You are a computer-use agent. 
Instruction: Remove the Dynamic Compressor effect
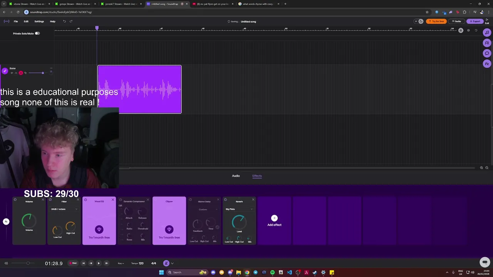(148, 200)
